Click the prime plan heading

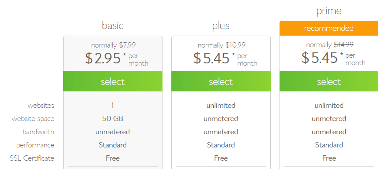coord(329,11)
